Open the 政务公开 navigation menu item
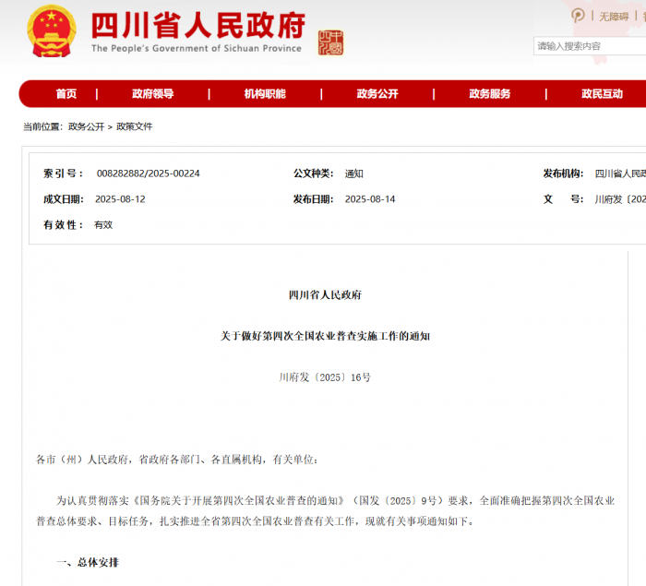 [x=377, y=94]
